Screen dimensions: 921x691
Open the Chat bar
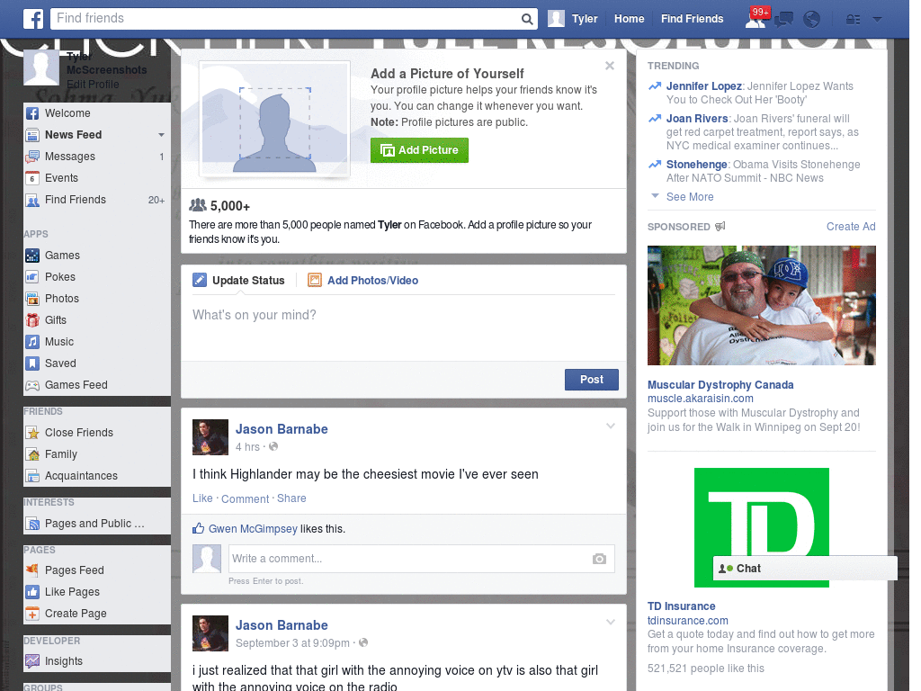[805, 569]
